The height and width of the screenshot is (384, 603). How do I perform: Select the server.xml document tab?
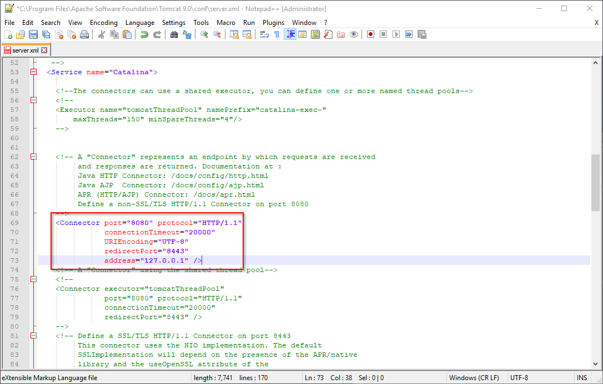tap(26, 50)
